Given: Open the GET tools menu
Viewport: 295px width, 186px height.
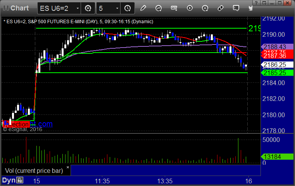Looking at the screenshot, I should pyautogui.click(x=174, y=8).
